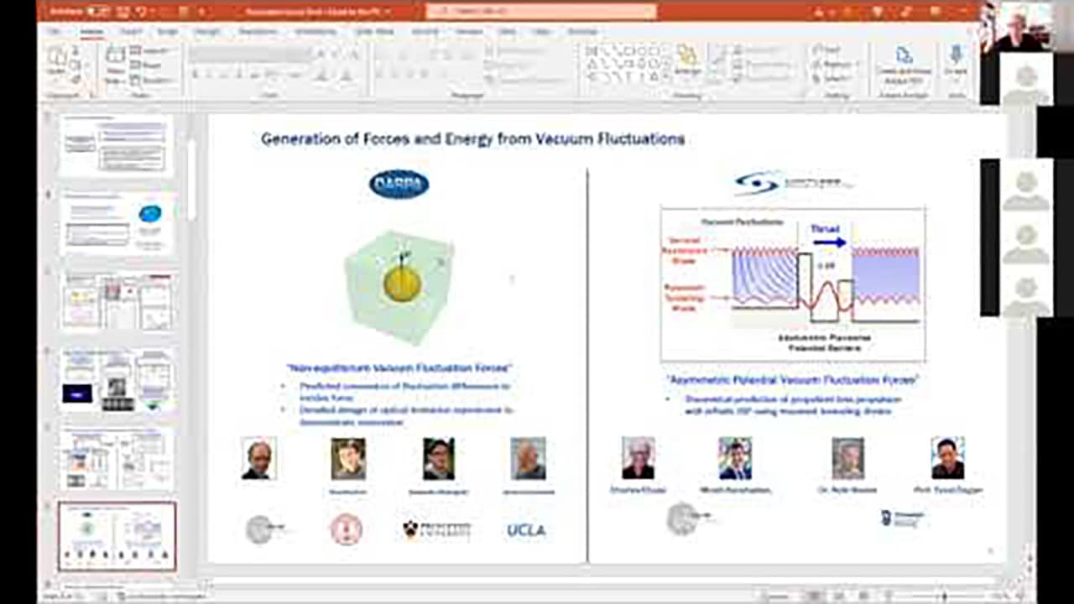Screen dimensions: 1074x604
Task: Click Create and Share Adobe PDF icon
Action: tap(904, 61)
